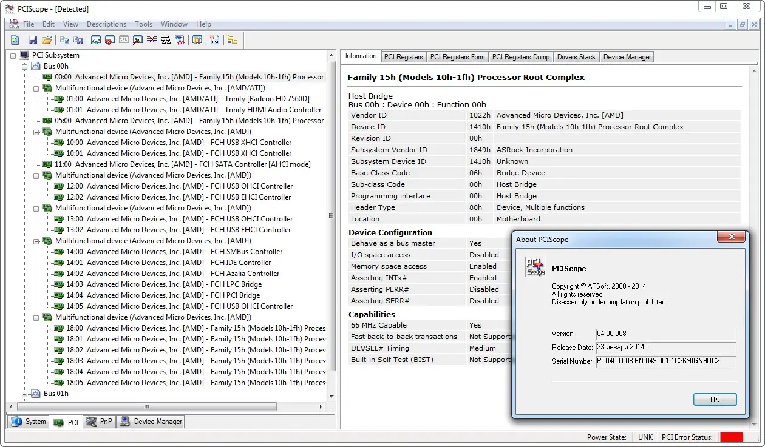
Task: Select the Information tab
Action: pos(361,56)
